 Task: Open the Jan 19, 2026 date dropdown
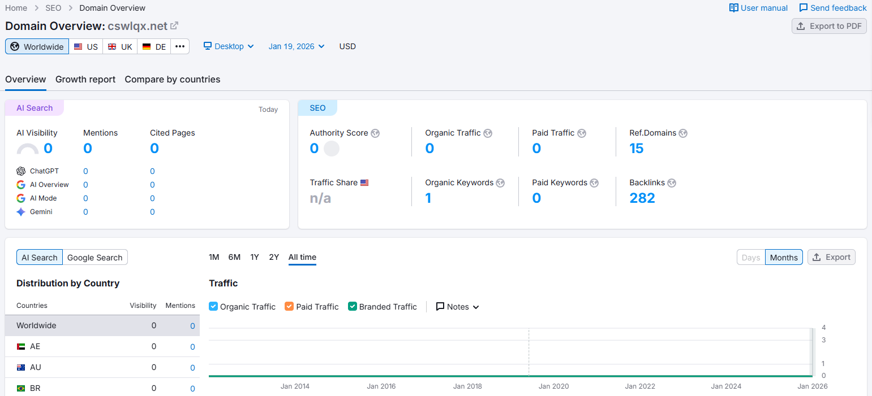tap(297, 46)
